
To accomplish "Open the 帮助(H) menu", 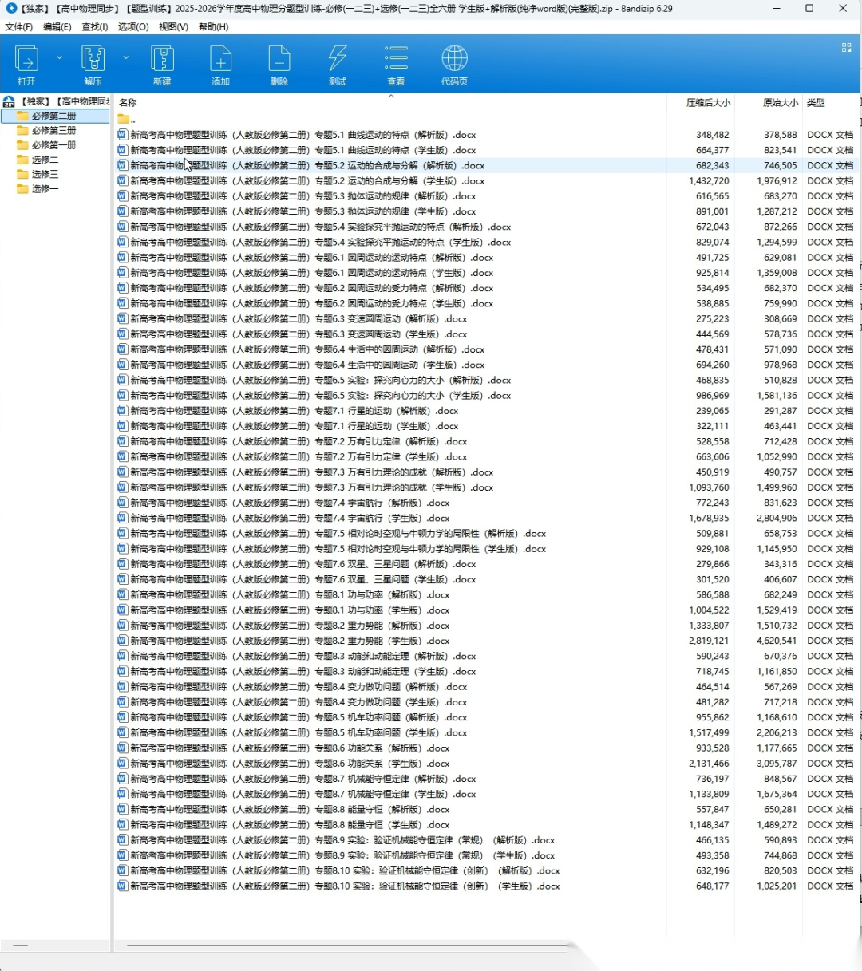I will pyautogui.click(x=213, y=26).
